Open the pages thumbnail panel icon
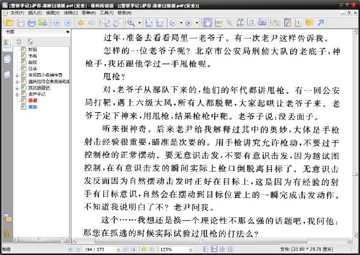Screen dimensions: 360x255 pos(7,59)
